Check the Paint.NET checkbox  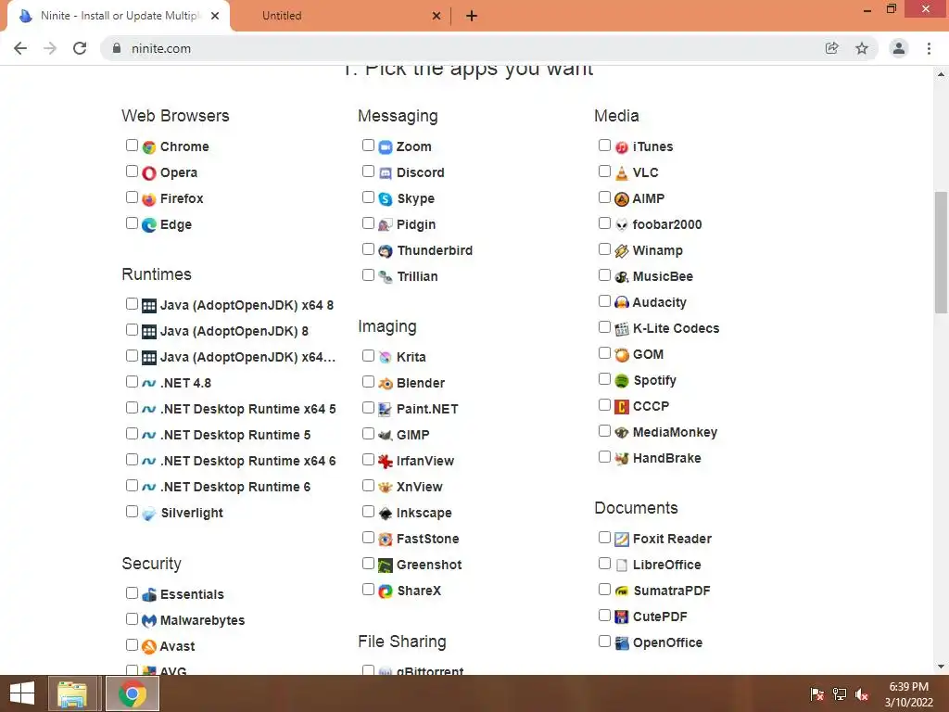368,408
